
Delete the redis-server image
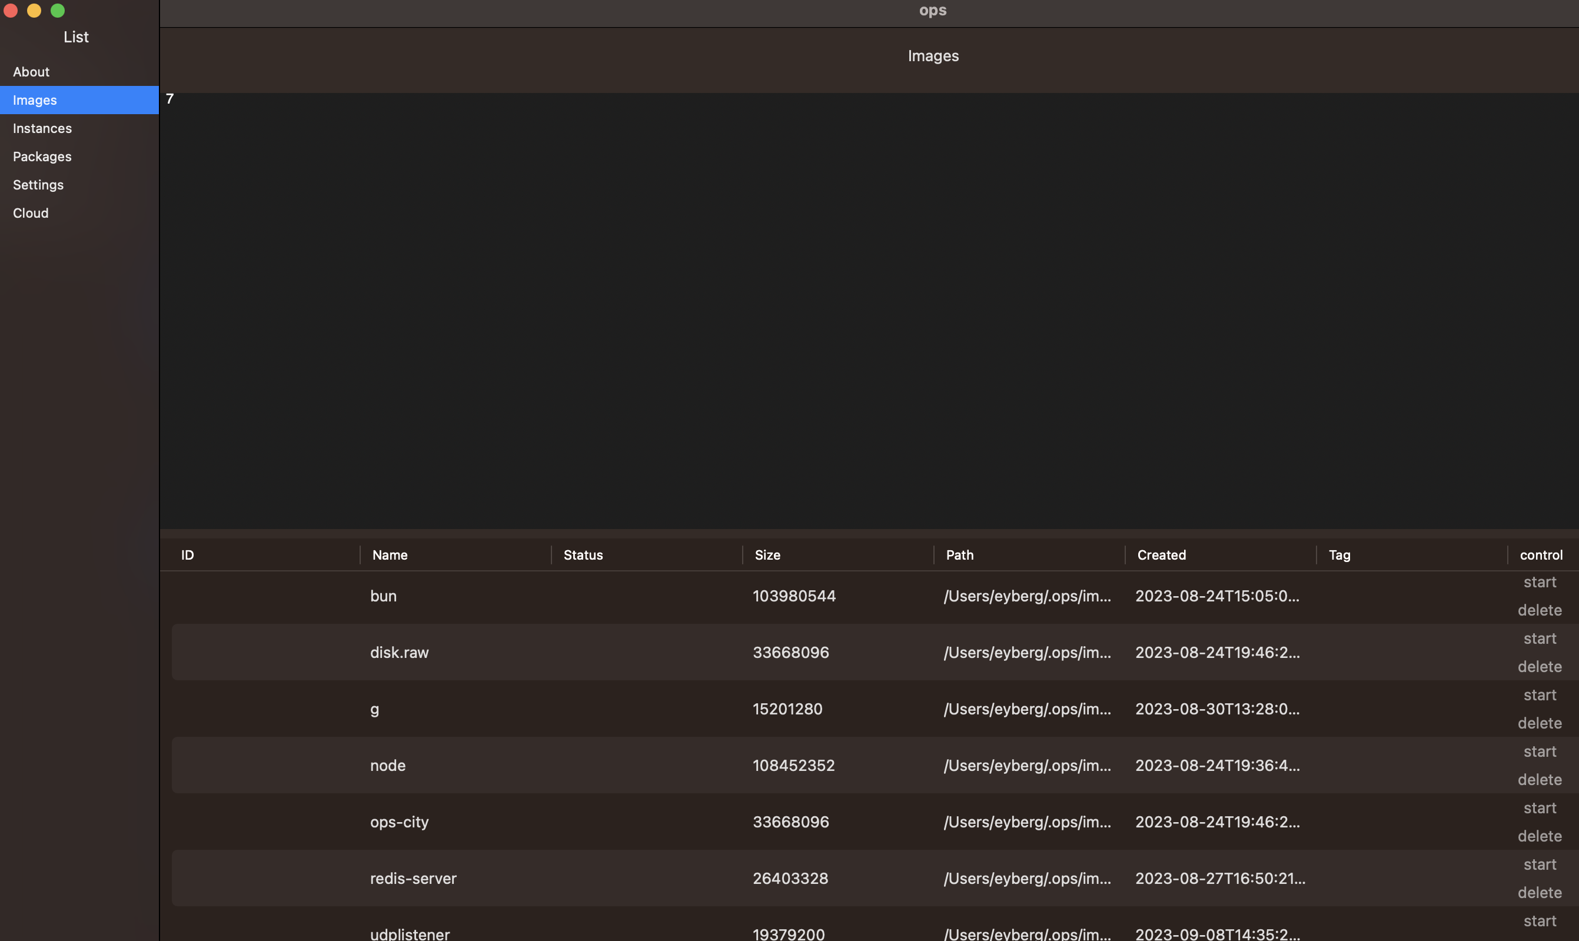1540,892
